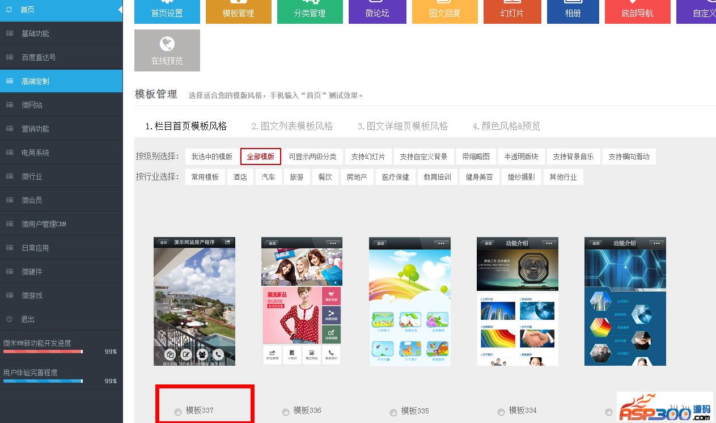Viewport: 716px width, 423px height.
Task: Click the globe icon on 在线预览 tile
Action: pyautogui.click(x=167, y=44)
